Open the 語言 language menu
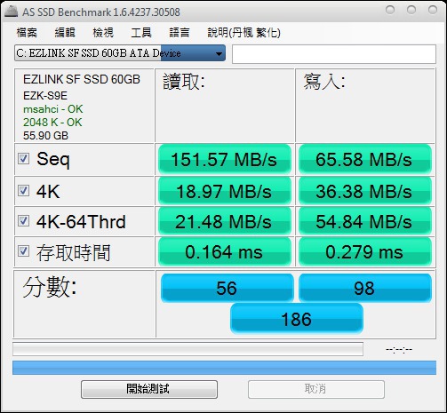The height and width of the screenshot is (413, 447). coord(180,33)
